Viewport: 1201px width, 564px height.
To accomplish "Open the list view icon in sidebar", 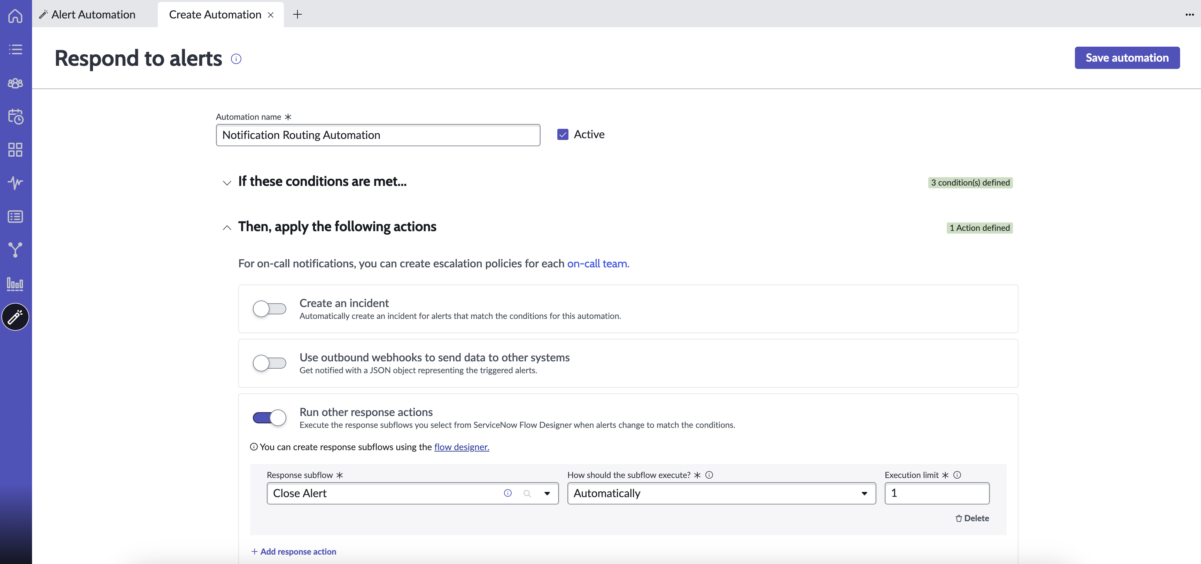I will tap(15, 49).
